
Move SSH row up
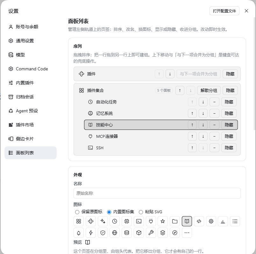192,148
